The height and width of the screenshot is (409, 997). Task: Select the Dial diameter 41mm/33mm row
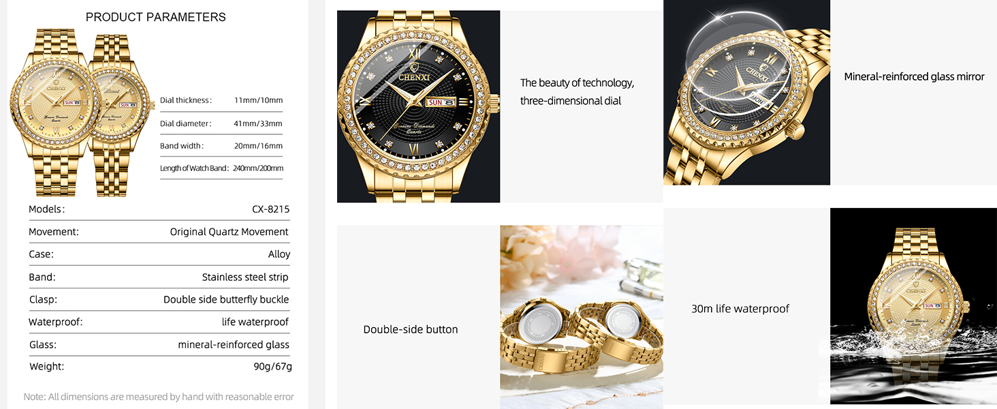click(221, 123)
